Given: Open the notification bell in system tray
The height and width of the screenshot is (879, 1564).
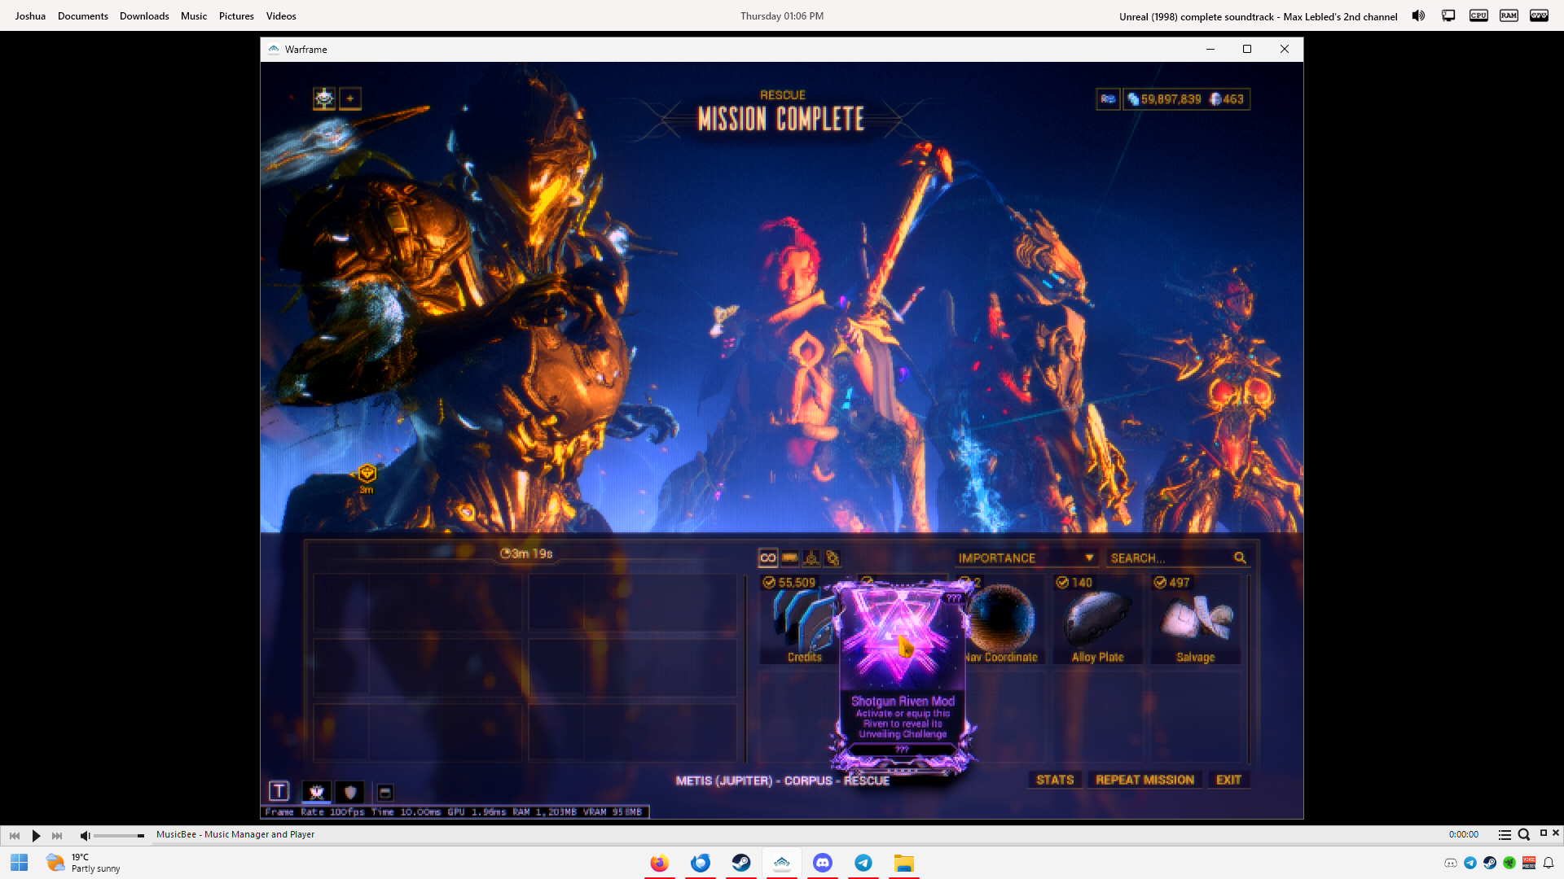Looking at the screenshot, I should 1549,863.
